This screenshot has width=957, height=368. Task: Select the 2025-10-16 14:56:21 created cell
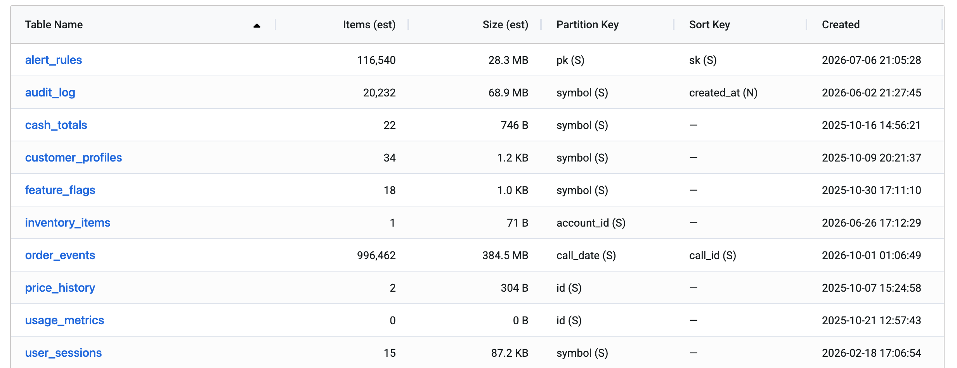[x=871, y=125]
